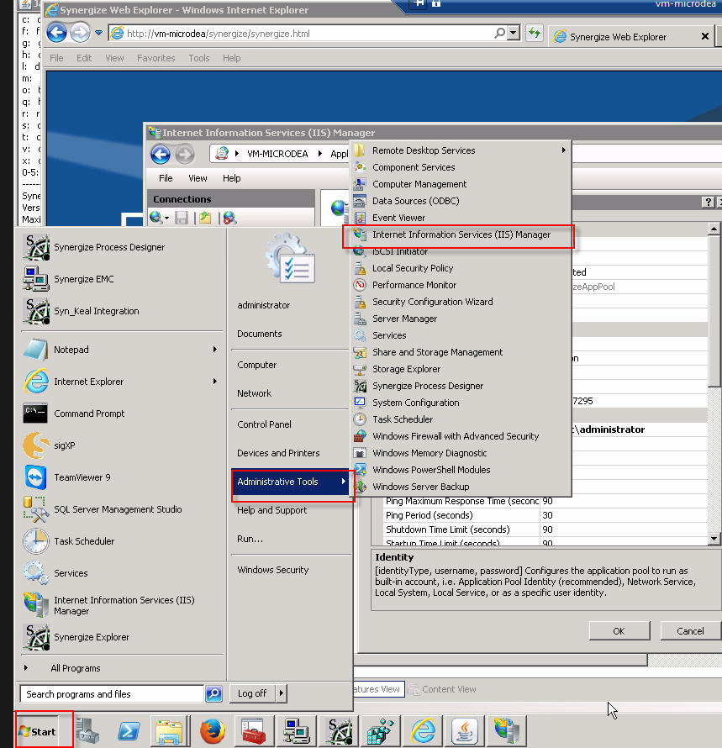The image size is (722, 748).
Task: Expand Remote Desktop Services submenu arrow
Action: [564, 150]
